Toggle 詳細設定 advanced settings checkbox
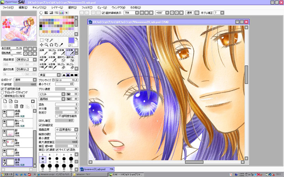Screen dimensions: 284x177 coord(40,125)
